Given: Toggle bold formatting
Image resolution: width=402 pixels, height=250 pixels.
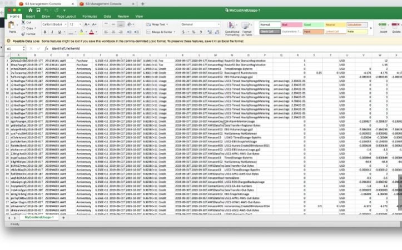Looking at the screenshot, I should 45,32.
